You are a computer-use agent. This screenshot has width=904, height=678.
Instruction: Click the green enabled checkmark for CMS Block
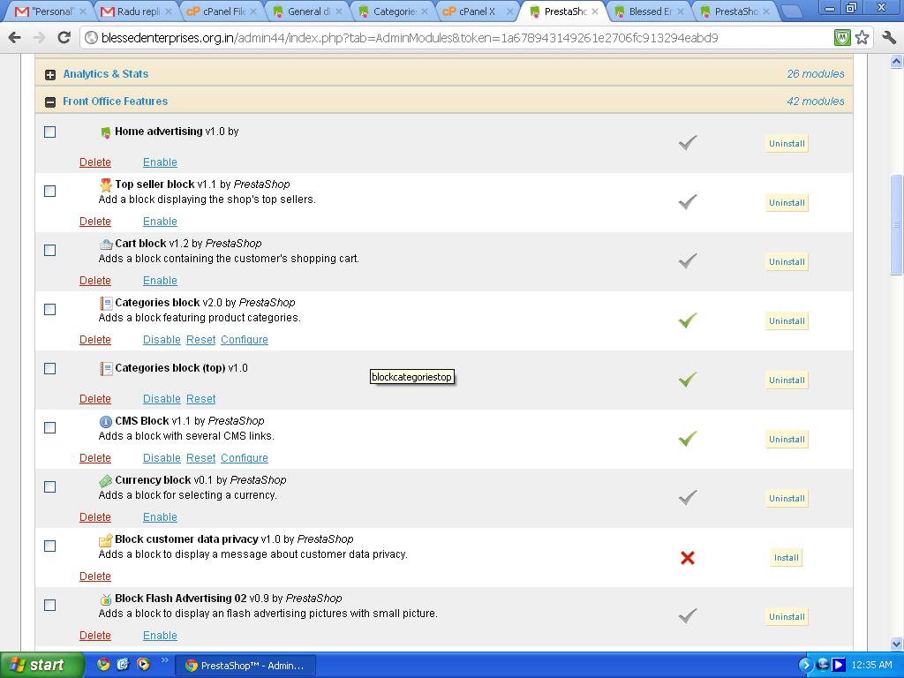pos(688,438)
